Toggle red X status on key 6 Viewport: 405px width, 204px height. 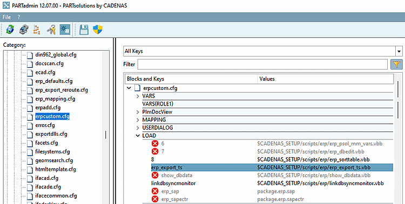pyautogui.click(x=155, y=144)
